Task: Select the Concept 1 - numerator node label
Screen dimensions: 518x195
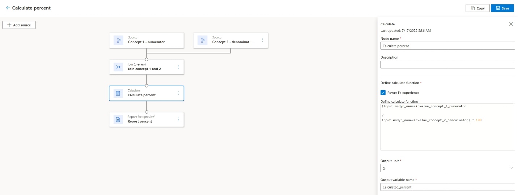Action: [x=146, y=42]
